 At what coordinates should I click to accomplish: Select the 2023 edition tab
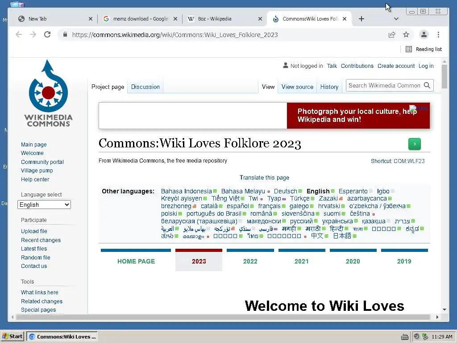(199, 259)
